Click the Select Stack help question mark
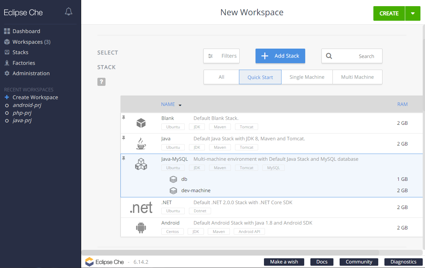Screen dimensions: 425x268 pos(101,82)
